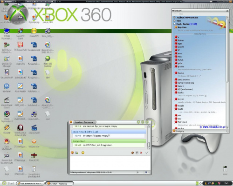The image size is (233, 186).
Task: Launch Winamp from desktop icon
Action: point(7,128)
